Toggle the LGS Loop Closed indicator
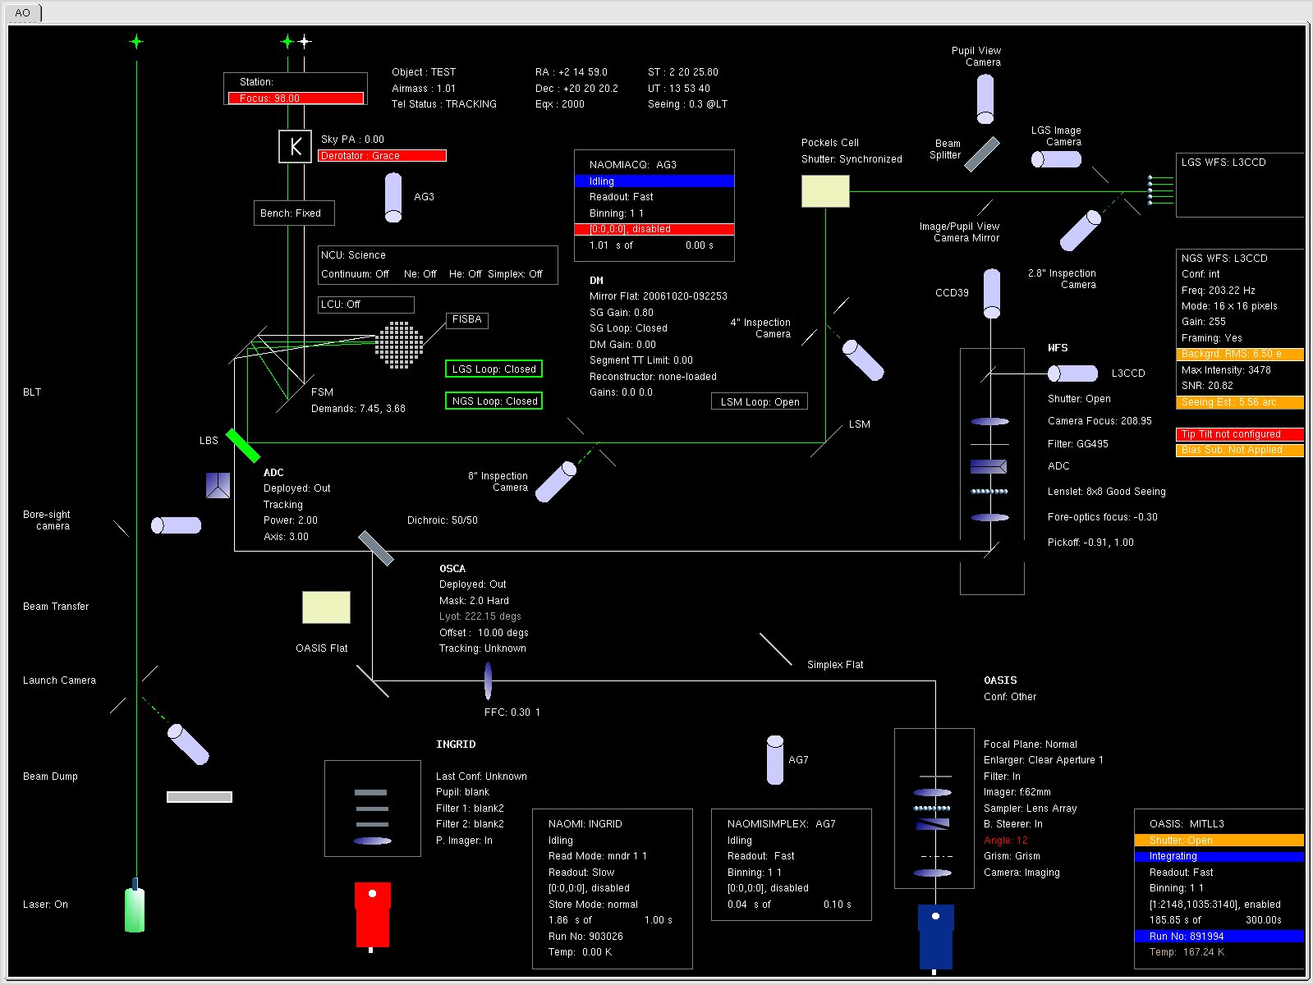Screen dimensions: 1313x985 click(494, 369)
